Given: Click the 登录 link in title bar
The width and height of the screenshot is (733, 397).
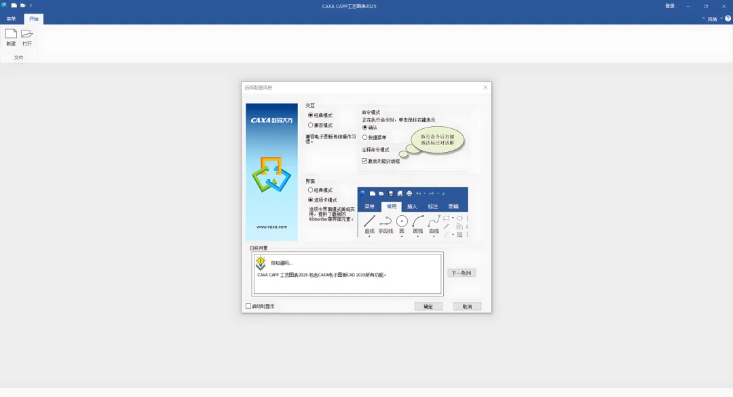Looking at the screenshot, I should click(x=670, y=6).
